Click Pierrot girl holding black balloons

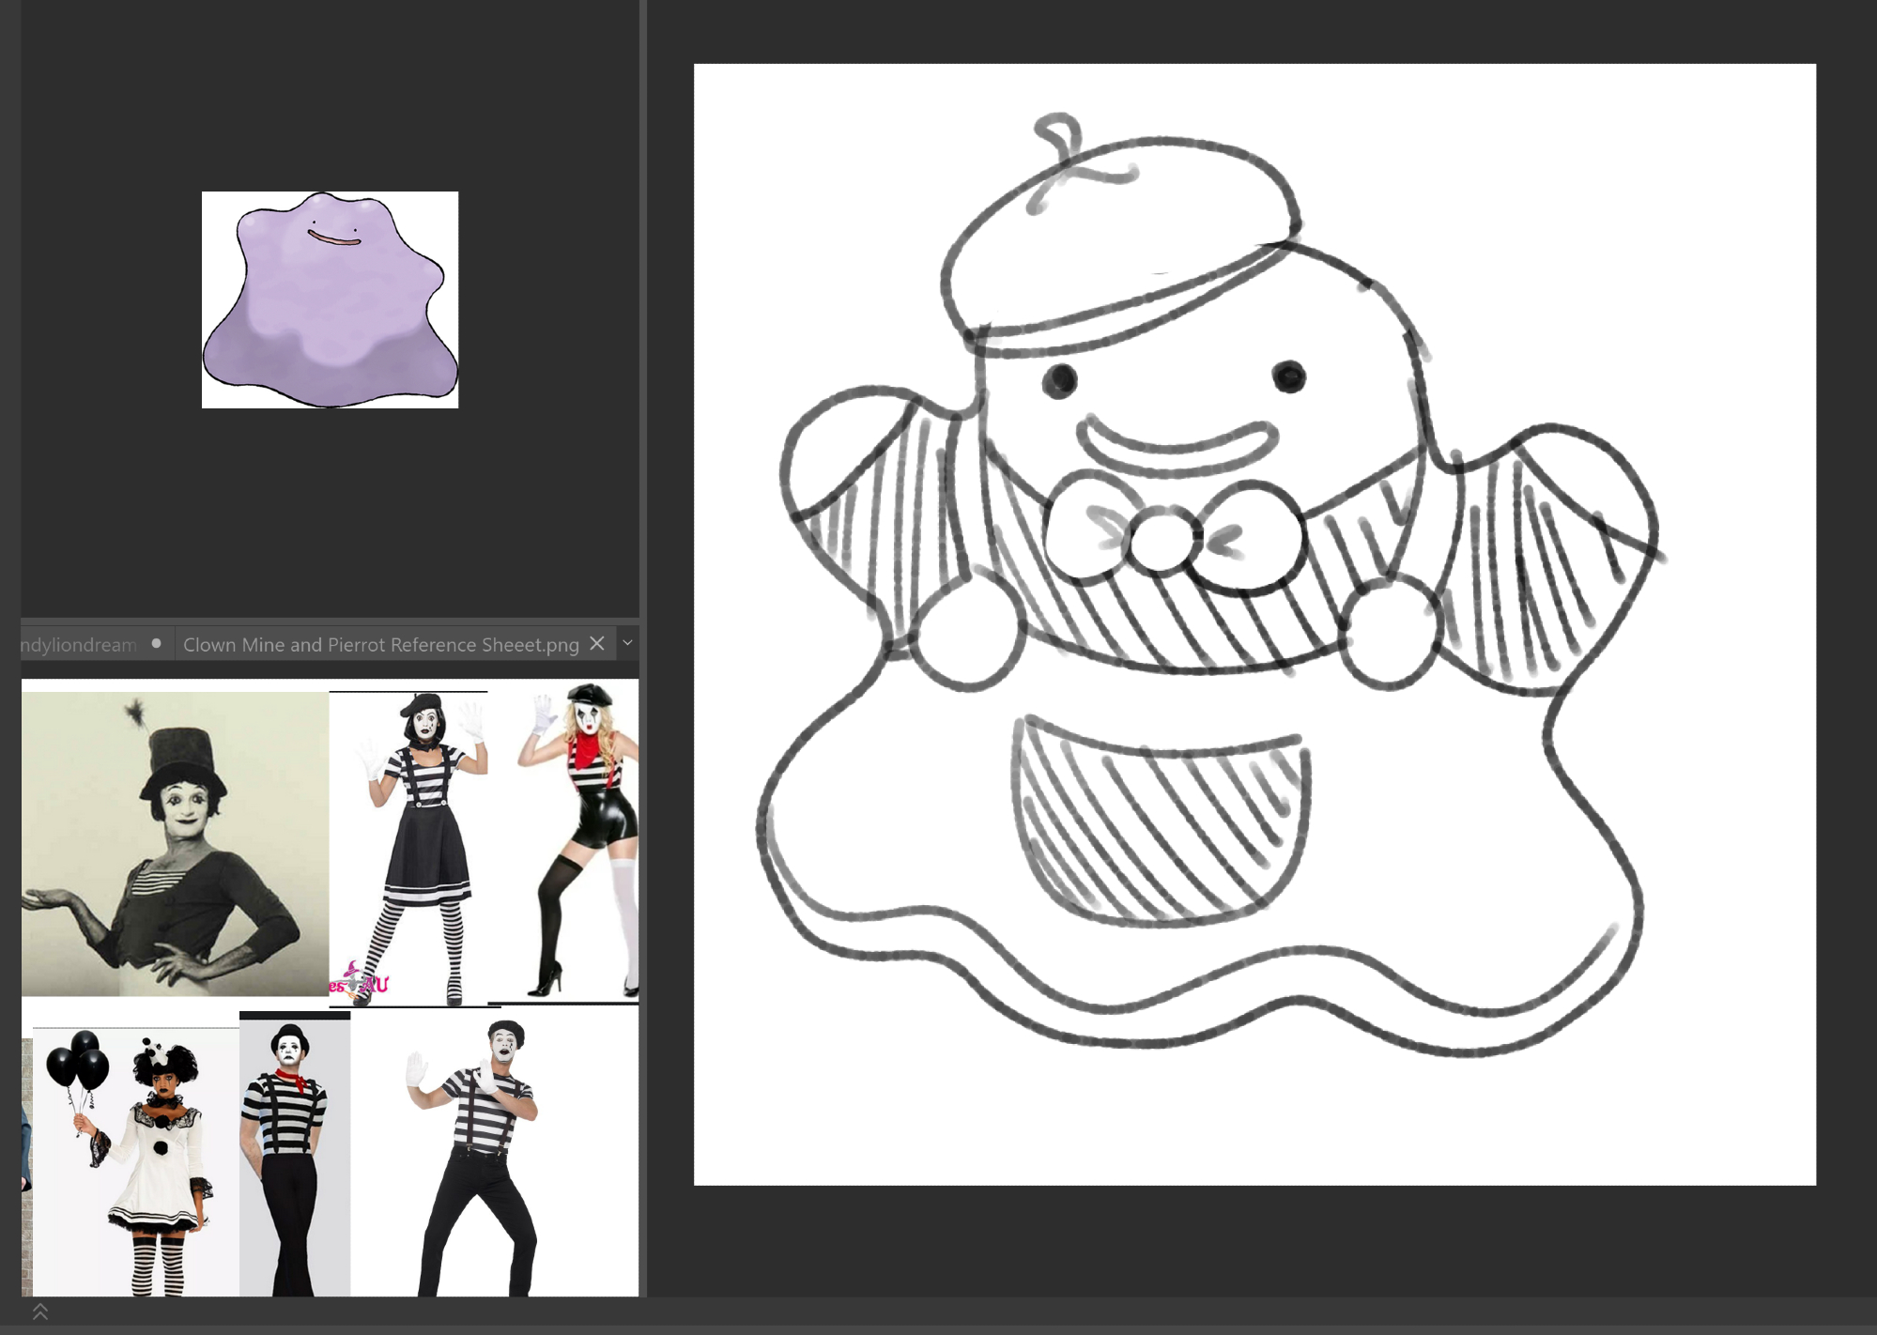click(x=135, y=1161)
